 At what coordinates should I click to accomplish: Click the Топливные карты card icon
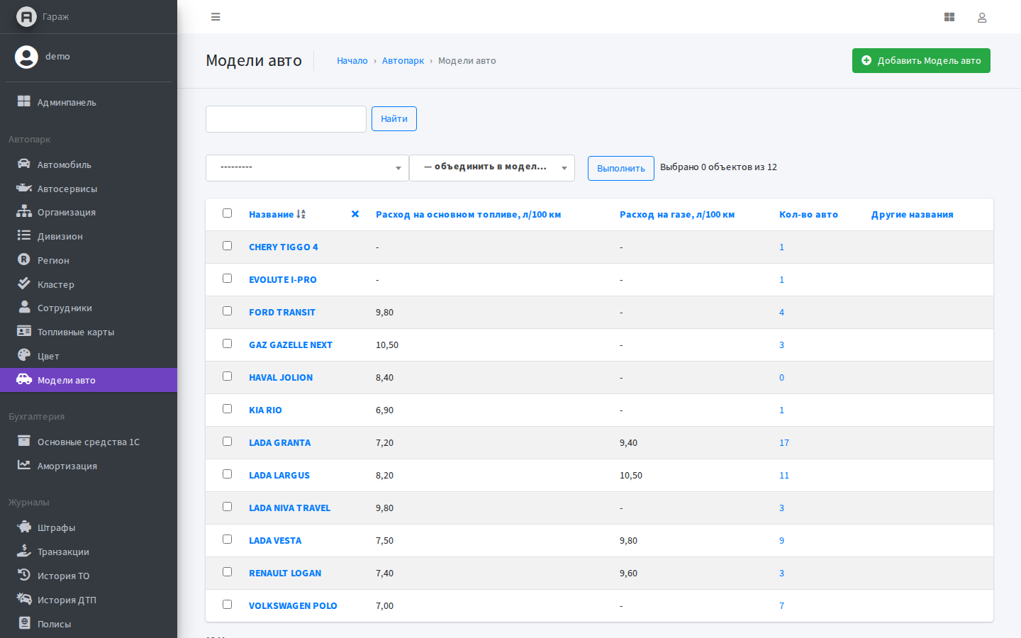(24, 331)
